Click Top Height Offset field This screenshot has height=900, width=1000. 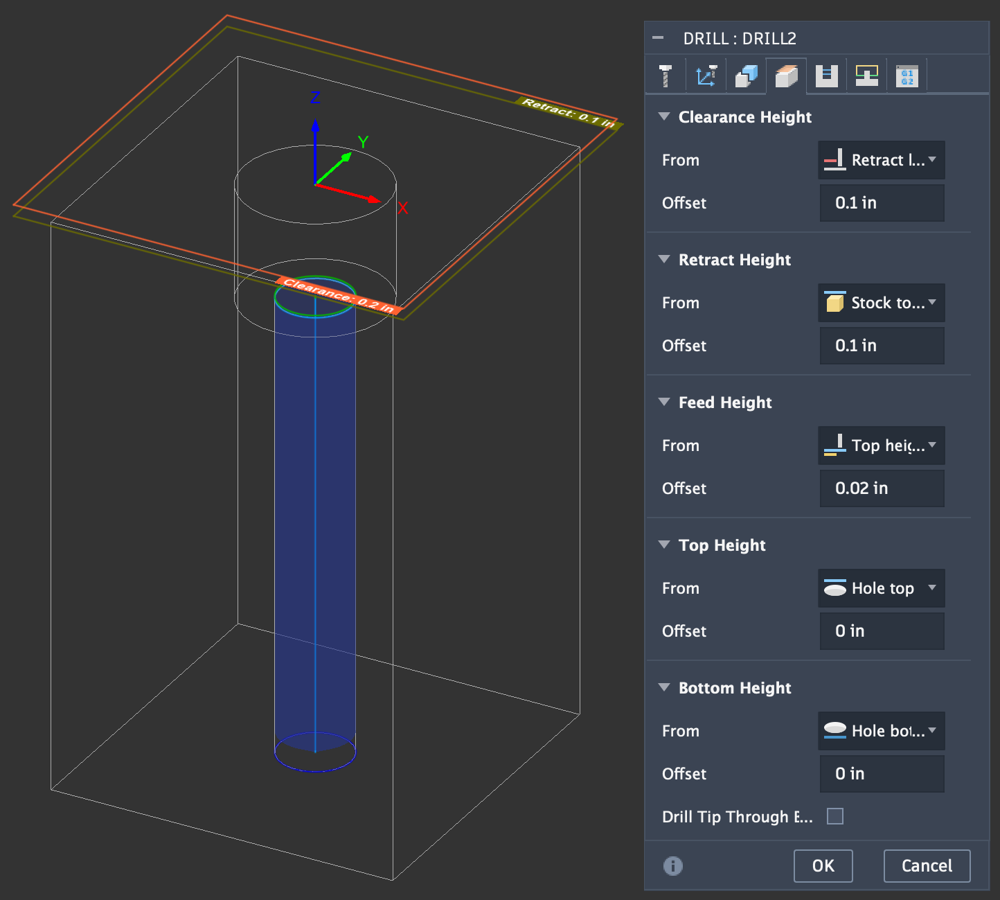click(882, 631)
